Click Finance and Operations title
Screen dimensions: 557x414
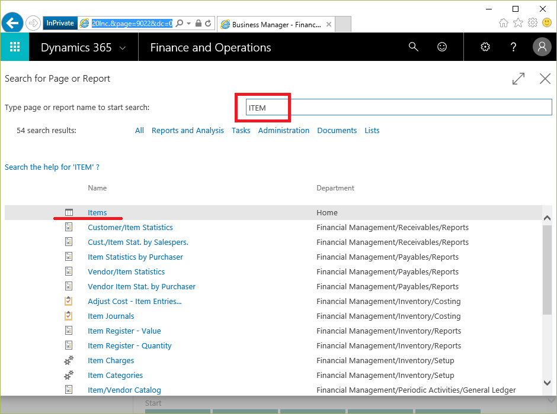click(210, 47)
